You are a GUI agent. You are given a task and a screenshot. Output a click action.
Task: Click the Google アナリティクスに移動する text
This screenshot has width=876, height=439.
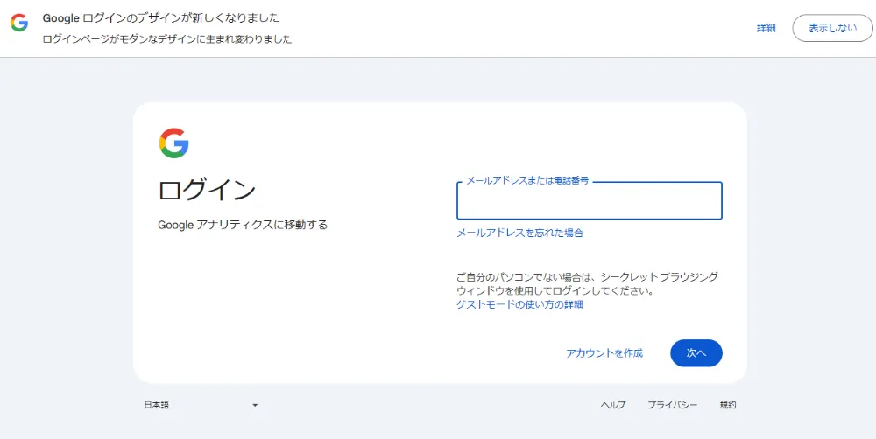(243, 226)
